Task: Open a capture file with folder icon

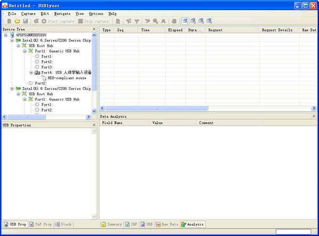Action: (x=18, y=21)
